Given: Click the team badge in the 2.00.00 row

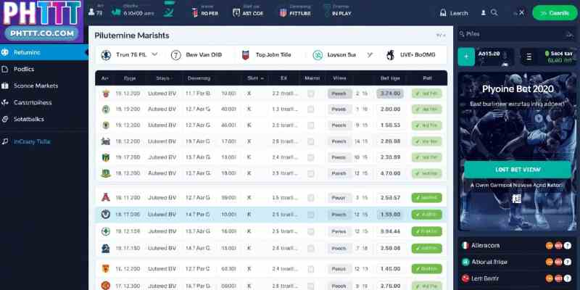Looking at the screenshot, I should point(105,109).
